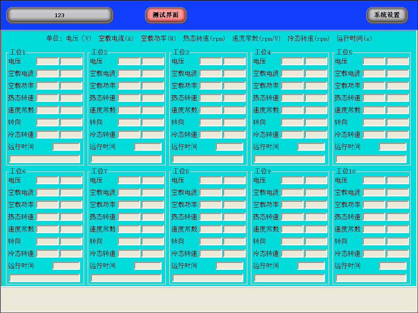Click right 速度常数 field in 工位2
Viewport: 418px width, 313px height.
[x=153, y=110]
